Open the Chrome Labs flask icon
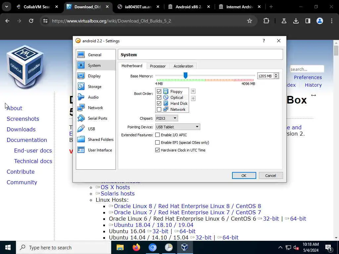Image resolution: width=339 pixels, height=254 pixels. click(284, 21)
